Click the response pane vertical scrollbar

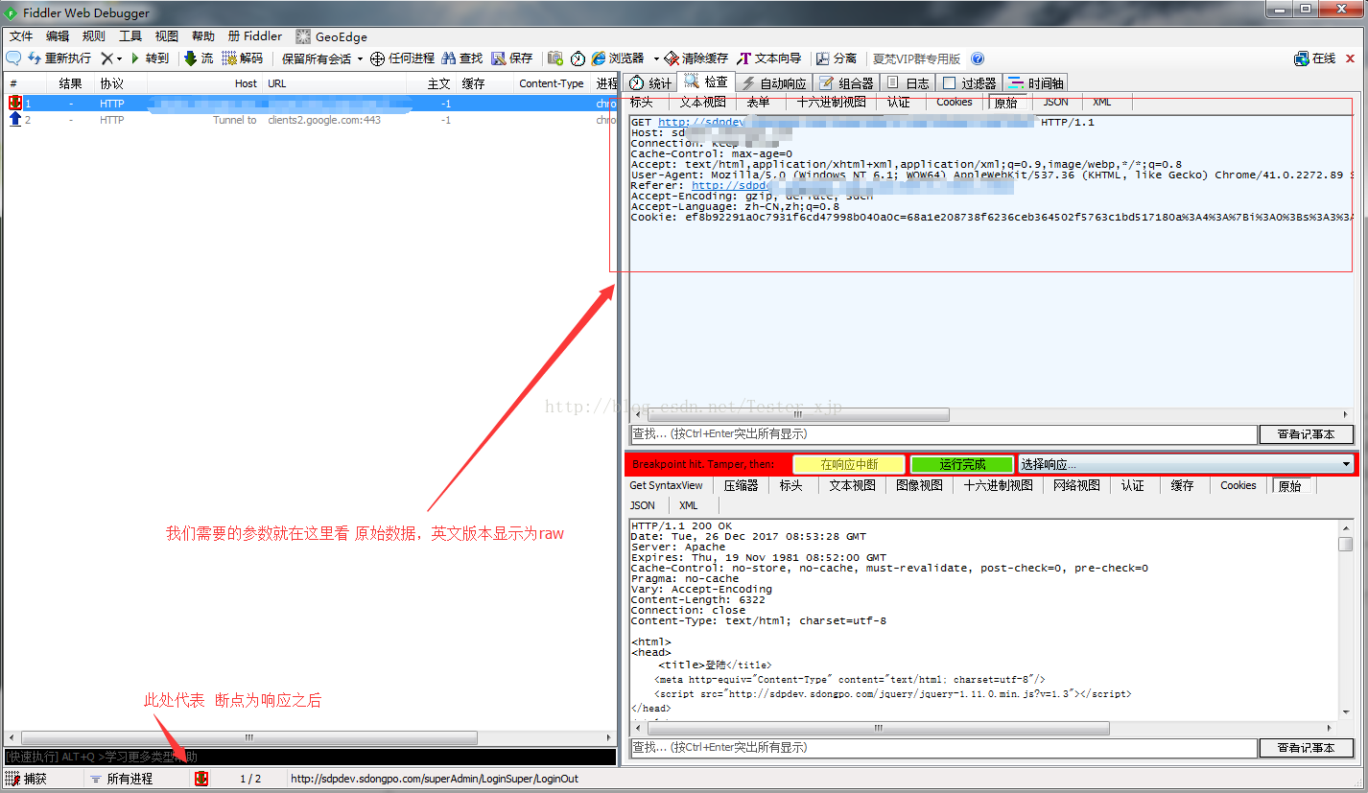tap(1346, 619)
